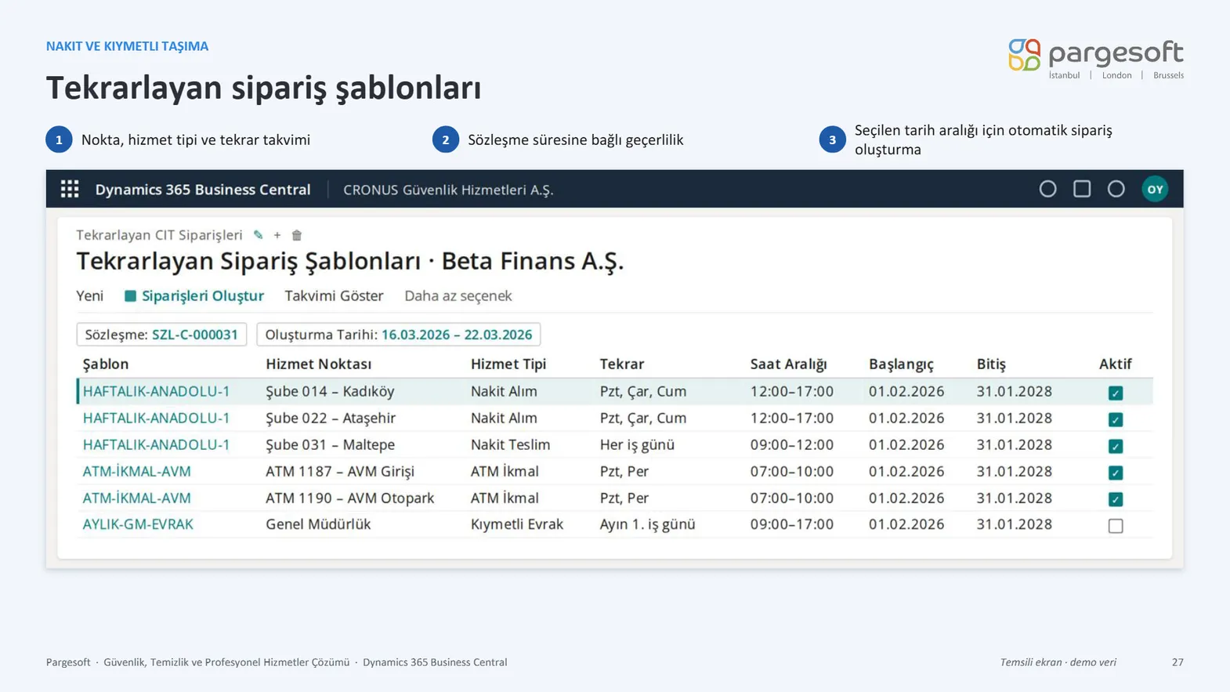Select the ATM 1190 – AVM Otopark cell

[x=349, y=498]
